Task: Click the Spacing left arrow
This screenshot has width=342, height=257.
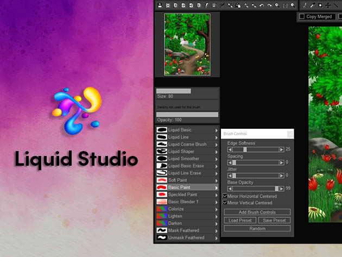Action: point(230,162)
